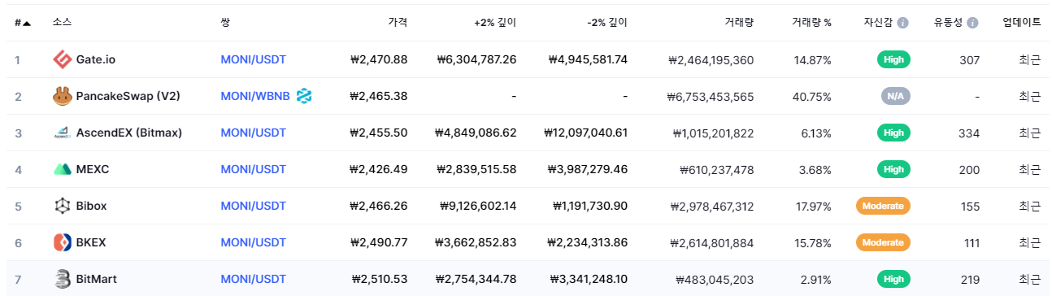Click the AscendEX (Bitmax) logo icon
This screenshot has width=1052, height=296.
pos(63,133)
